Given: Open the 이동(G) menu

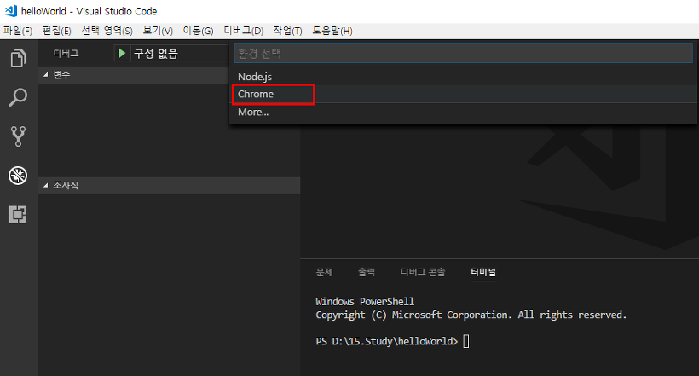Looking at the screenshot, I should pyautogui.click(x=198, y=31).
